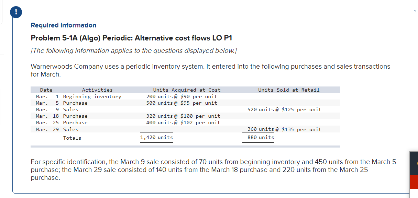Select the Mar. 25 Purchase row
This screenshot has width=418, height=198.
[x=137, y=123]
